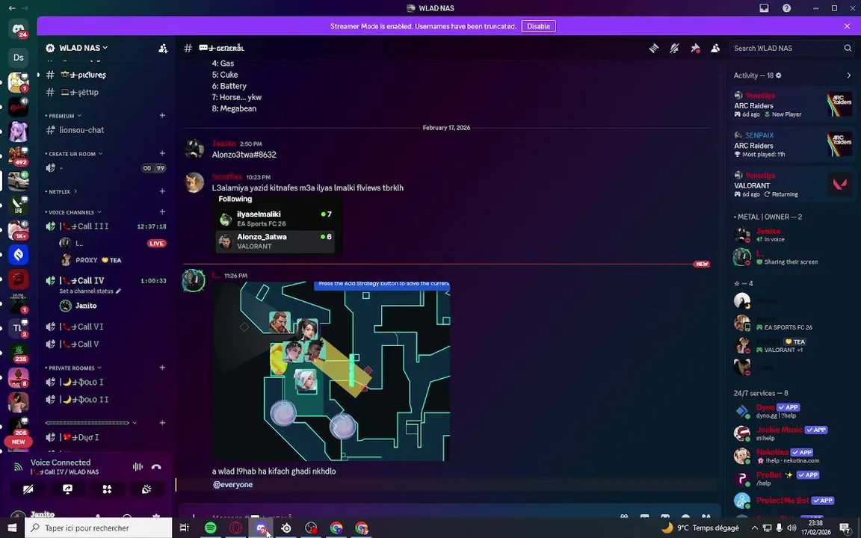Viewport: 861px width, 538px height.
Task: Add channel to CREATE UR ROOM category
Action: 162,153
